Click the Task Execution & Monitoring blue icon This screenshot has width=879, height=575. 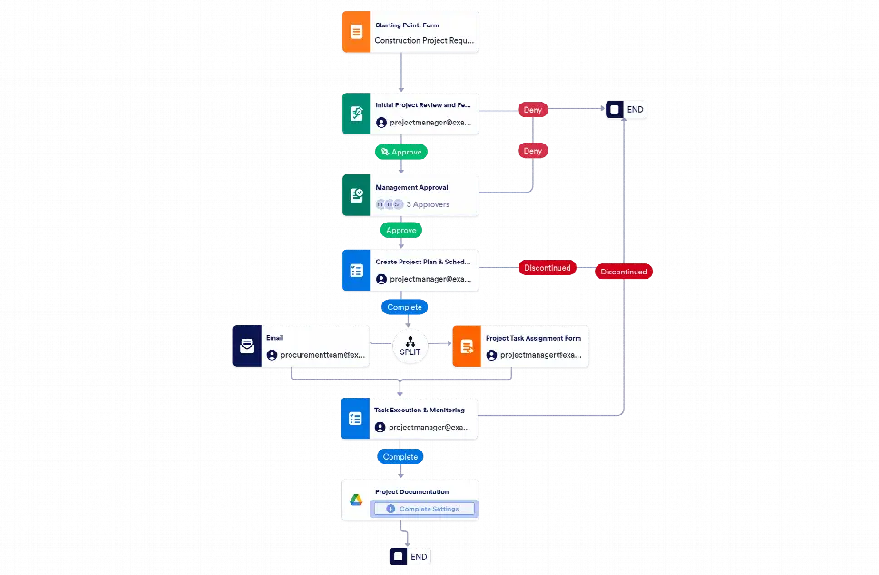tap(355, 419)
